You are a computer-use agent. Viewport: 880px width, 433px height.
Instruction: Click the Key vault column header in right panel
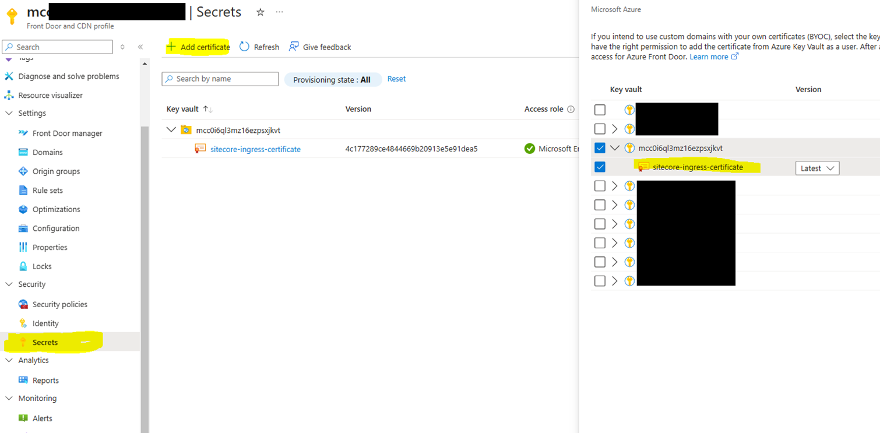tap(626, 89)
